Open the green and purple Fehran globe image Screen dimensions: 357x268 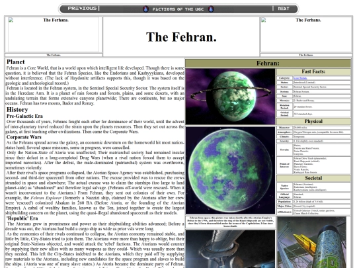pyautogui.click(x=231, y=171)
